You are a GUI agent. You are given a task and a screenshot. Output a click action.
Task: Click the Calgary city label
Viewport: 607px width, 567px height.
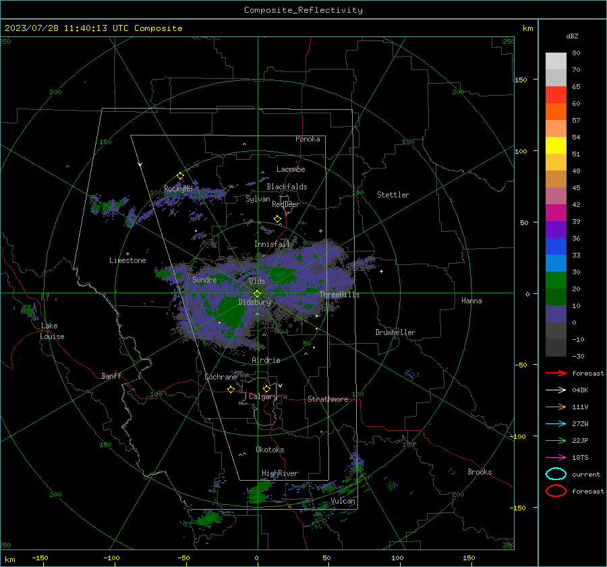point(263,396)
